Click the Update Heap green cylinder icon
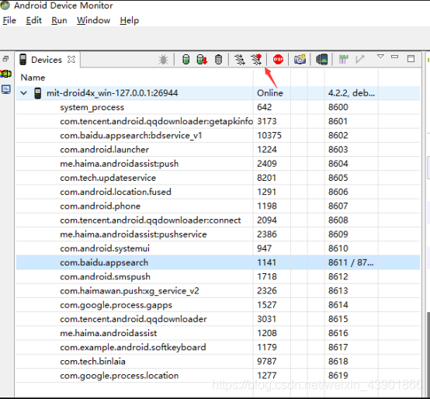The width and height of the screenshot is (430, 399). tap(186, 59)
